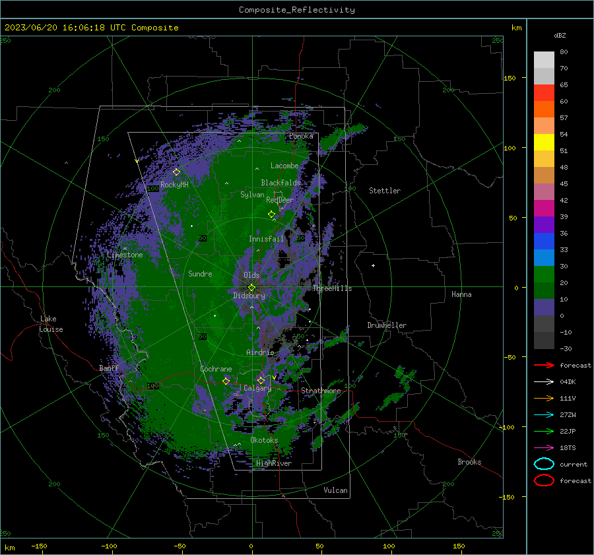Click the Banff label
Image resolution: width=594 pixels, height=555 pixels.
coord(109,368)
